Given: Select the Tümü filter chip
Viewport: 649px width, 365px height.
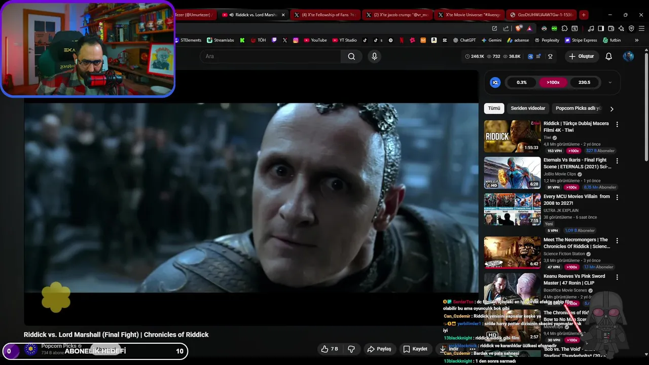Looking at the screenshot, I should click(494, 108).
